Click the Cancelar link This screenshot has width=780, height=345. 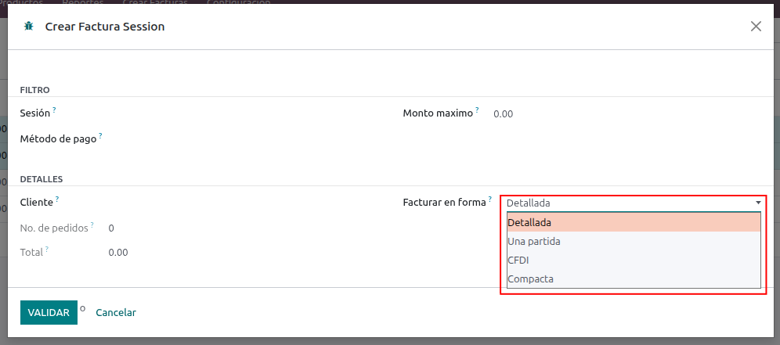tap(116, 313)
